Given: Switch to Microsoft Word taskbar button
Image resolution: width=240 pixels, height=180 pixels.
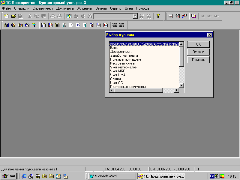Looking at the screenshot, I should coord(112,176).
